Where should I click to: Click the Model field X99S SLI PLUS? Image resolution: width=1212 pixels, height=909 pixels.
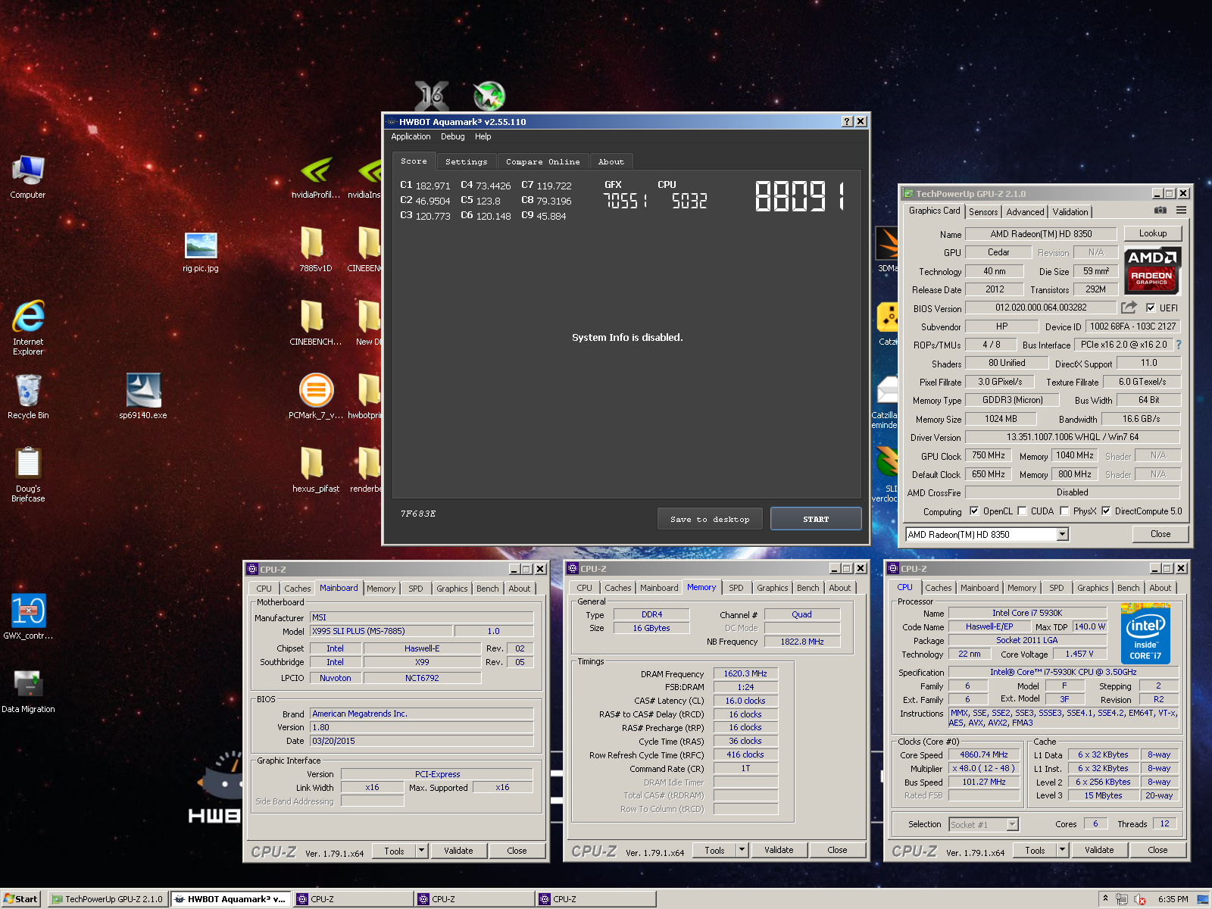381,631
